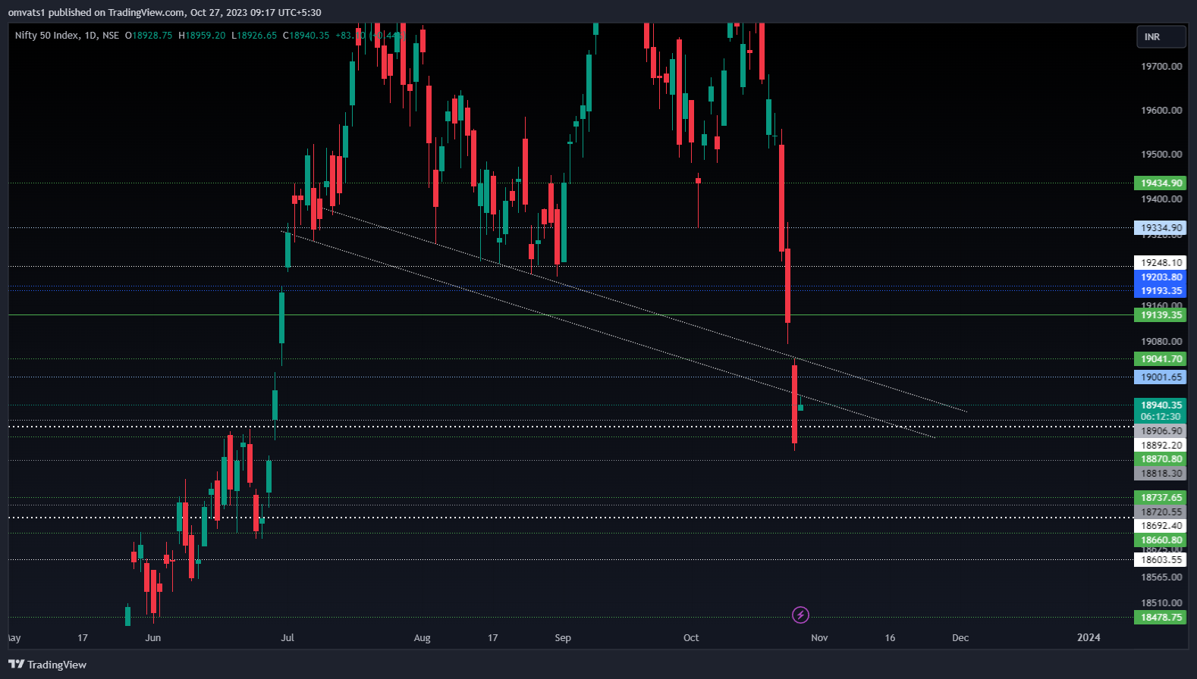
Task: Select the 19434.90 green price label
Action: [1161, 183]
